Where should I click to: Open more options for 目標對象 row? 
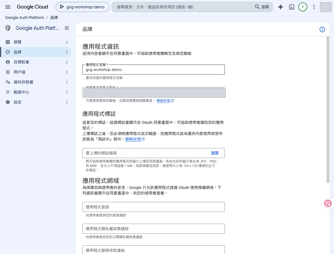click(x=67, y=62)
